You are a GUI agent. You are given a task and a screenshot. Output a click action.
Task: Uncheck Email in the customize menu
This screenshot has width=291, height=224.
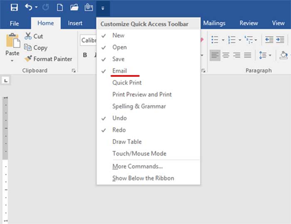(x=120, y=71)
